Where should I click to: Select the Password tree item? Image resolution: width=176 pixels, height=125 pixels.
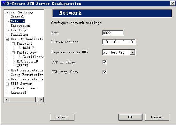[x=25, y=43]
